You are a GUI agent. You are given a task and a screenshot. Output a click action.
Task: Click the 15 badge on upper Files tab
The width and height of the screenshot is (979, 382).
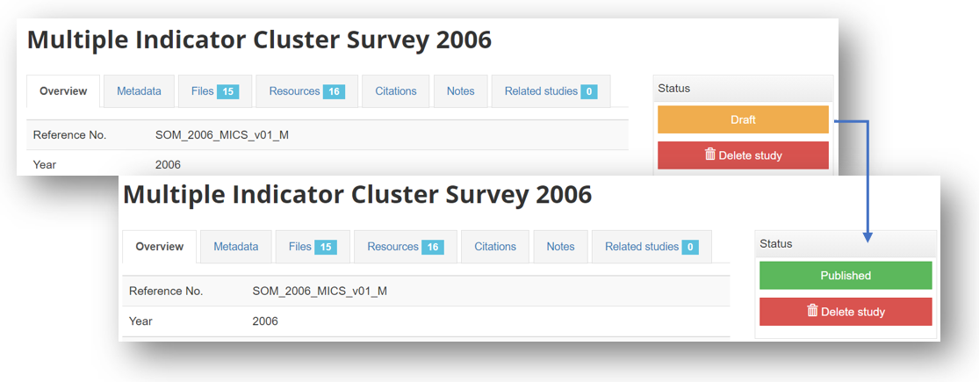tap(228, 91)
